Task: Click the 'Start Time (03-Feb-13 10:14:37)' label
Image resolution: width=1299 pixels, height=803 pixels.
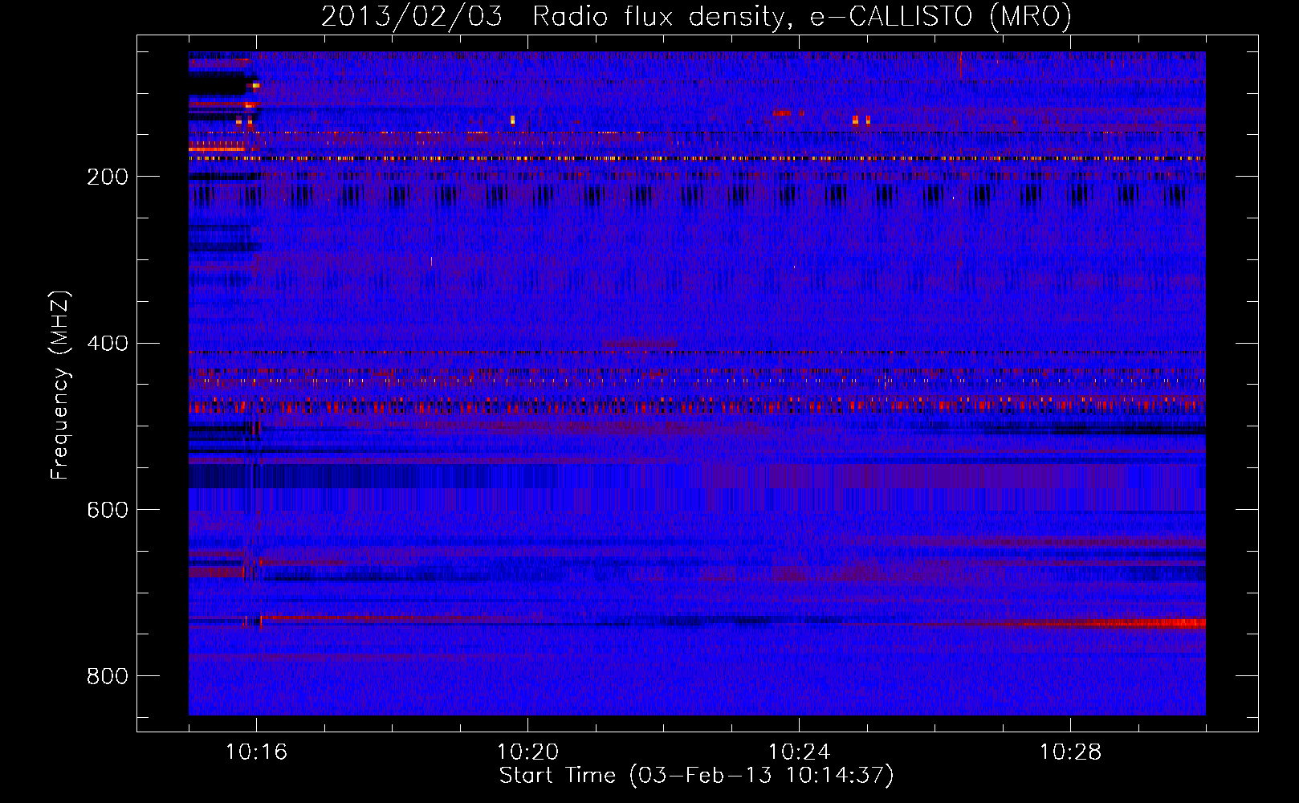Action: (696, 776)
